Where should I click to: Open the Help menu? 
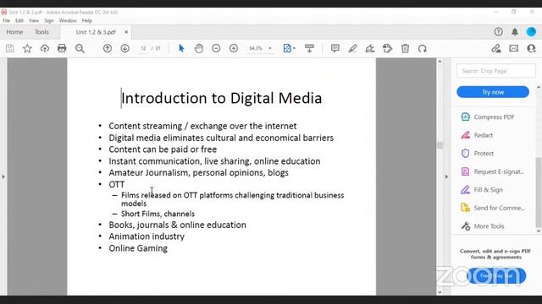(86, 20)
